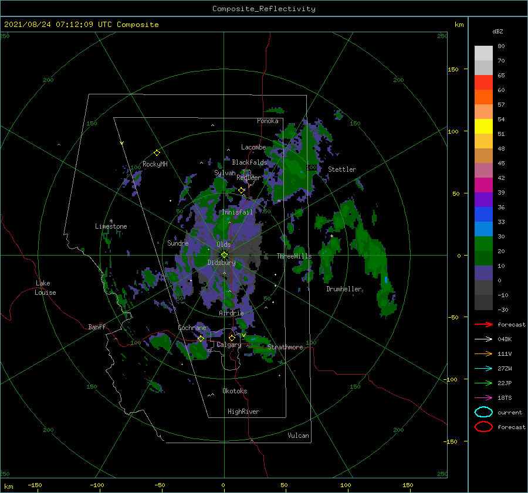Viewport: 528px width, 493px height.
Task: Click the Olds town label
Action: pyautogui.click(x=224, y=244)
